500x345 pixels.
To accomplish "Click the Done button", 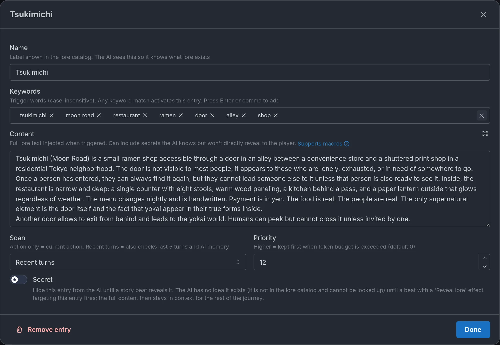I will click(x=473, y=330).
